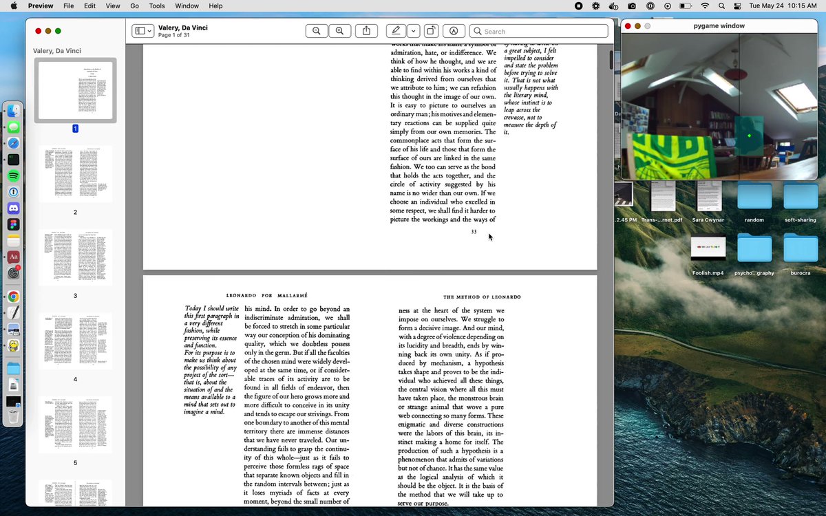826x516 pixels.
Task: Zoom in on the PDF page
Action: 340,31
